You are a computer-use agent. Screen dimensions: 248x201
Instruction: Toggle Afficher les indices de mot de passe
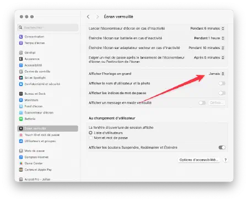(222, 93)
